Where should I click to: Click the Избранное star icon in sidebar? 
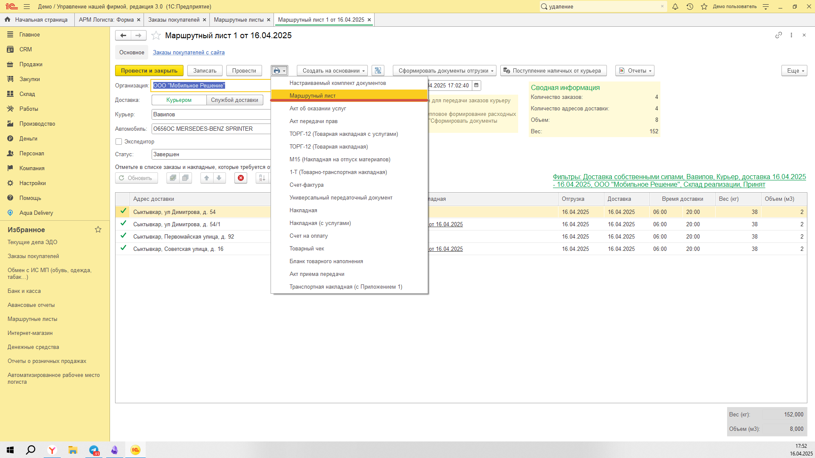[98, 230]
